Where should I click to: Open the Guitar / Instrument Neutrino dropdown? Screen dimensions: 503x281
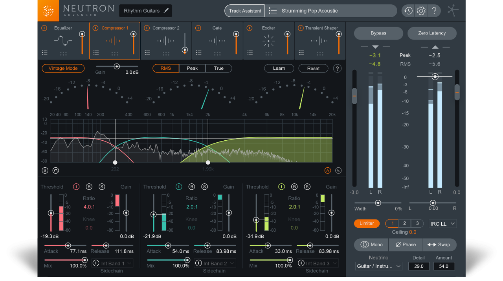(378, 266)
